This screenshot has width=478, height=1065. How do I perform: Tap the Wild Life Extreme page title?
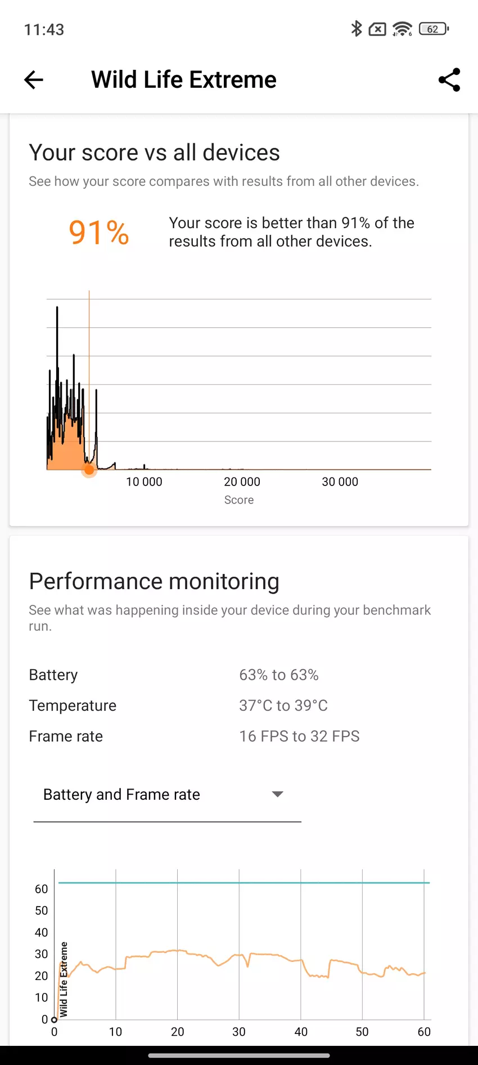pyautogui.click(x=184, y=80)
